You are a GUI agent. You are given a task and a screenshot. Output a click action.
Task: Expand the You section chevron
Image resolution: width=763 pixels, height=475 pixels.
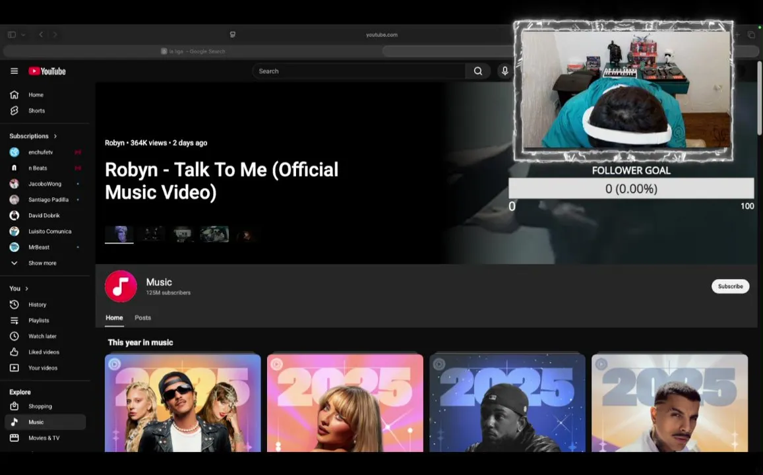pos(26,288)
